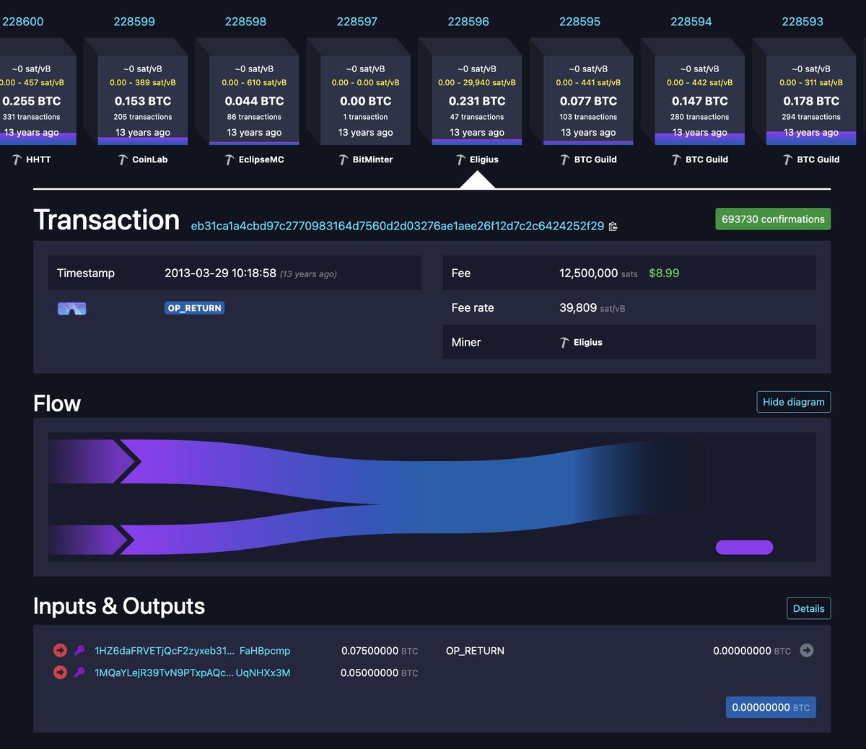Click purple key icon for 1HZ6daFRVETjQcF2zyxeb31 input

point(79,650)
